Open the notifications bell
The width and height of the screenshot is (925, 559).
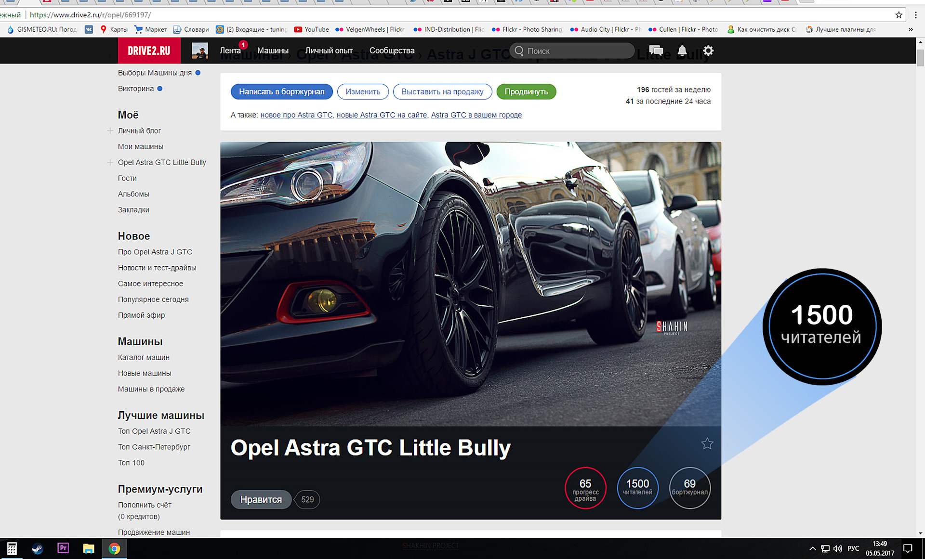(x=682, y=51)
